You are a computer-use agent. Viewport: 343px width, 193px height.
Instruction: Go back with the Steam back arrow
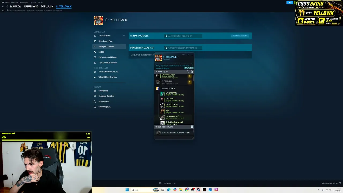click(3, 6)
